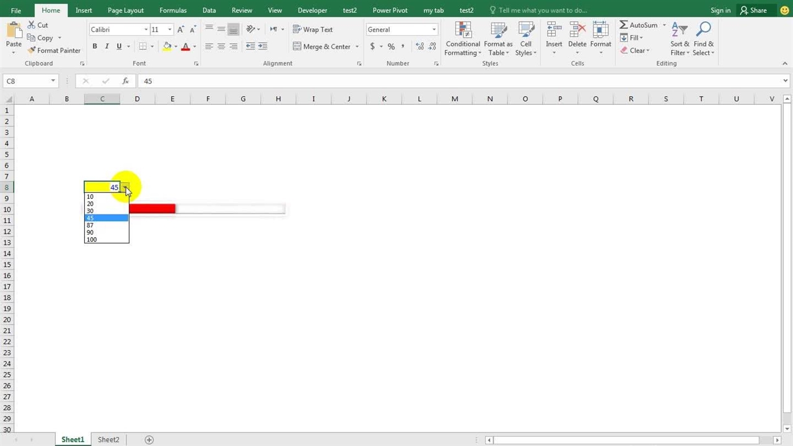Screen dimensions: 793x446
Task: Open the General number format dropdown
Action: click(434, 30)
